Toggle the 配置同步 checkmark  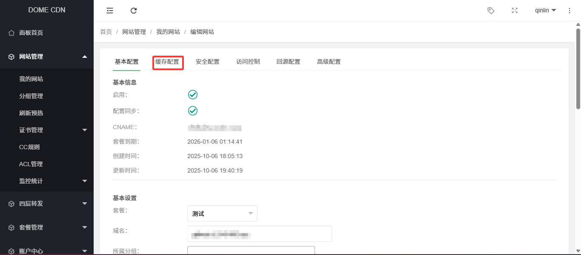(x=193, y=111)
